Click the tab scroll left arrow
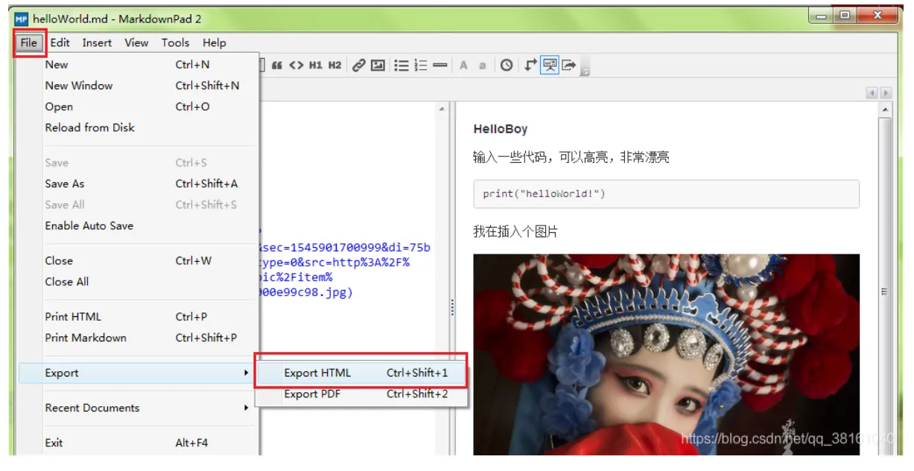This screenshot has width=914, height=471. (872, 93)
